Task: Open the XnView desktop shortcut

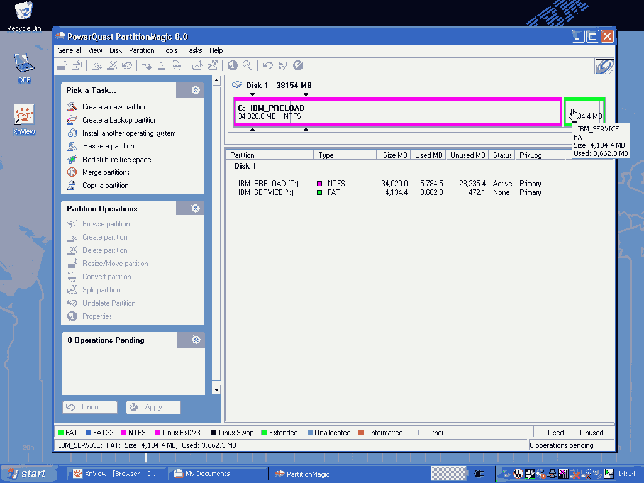Action: 24,116
